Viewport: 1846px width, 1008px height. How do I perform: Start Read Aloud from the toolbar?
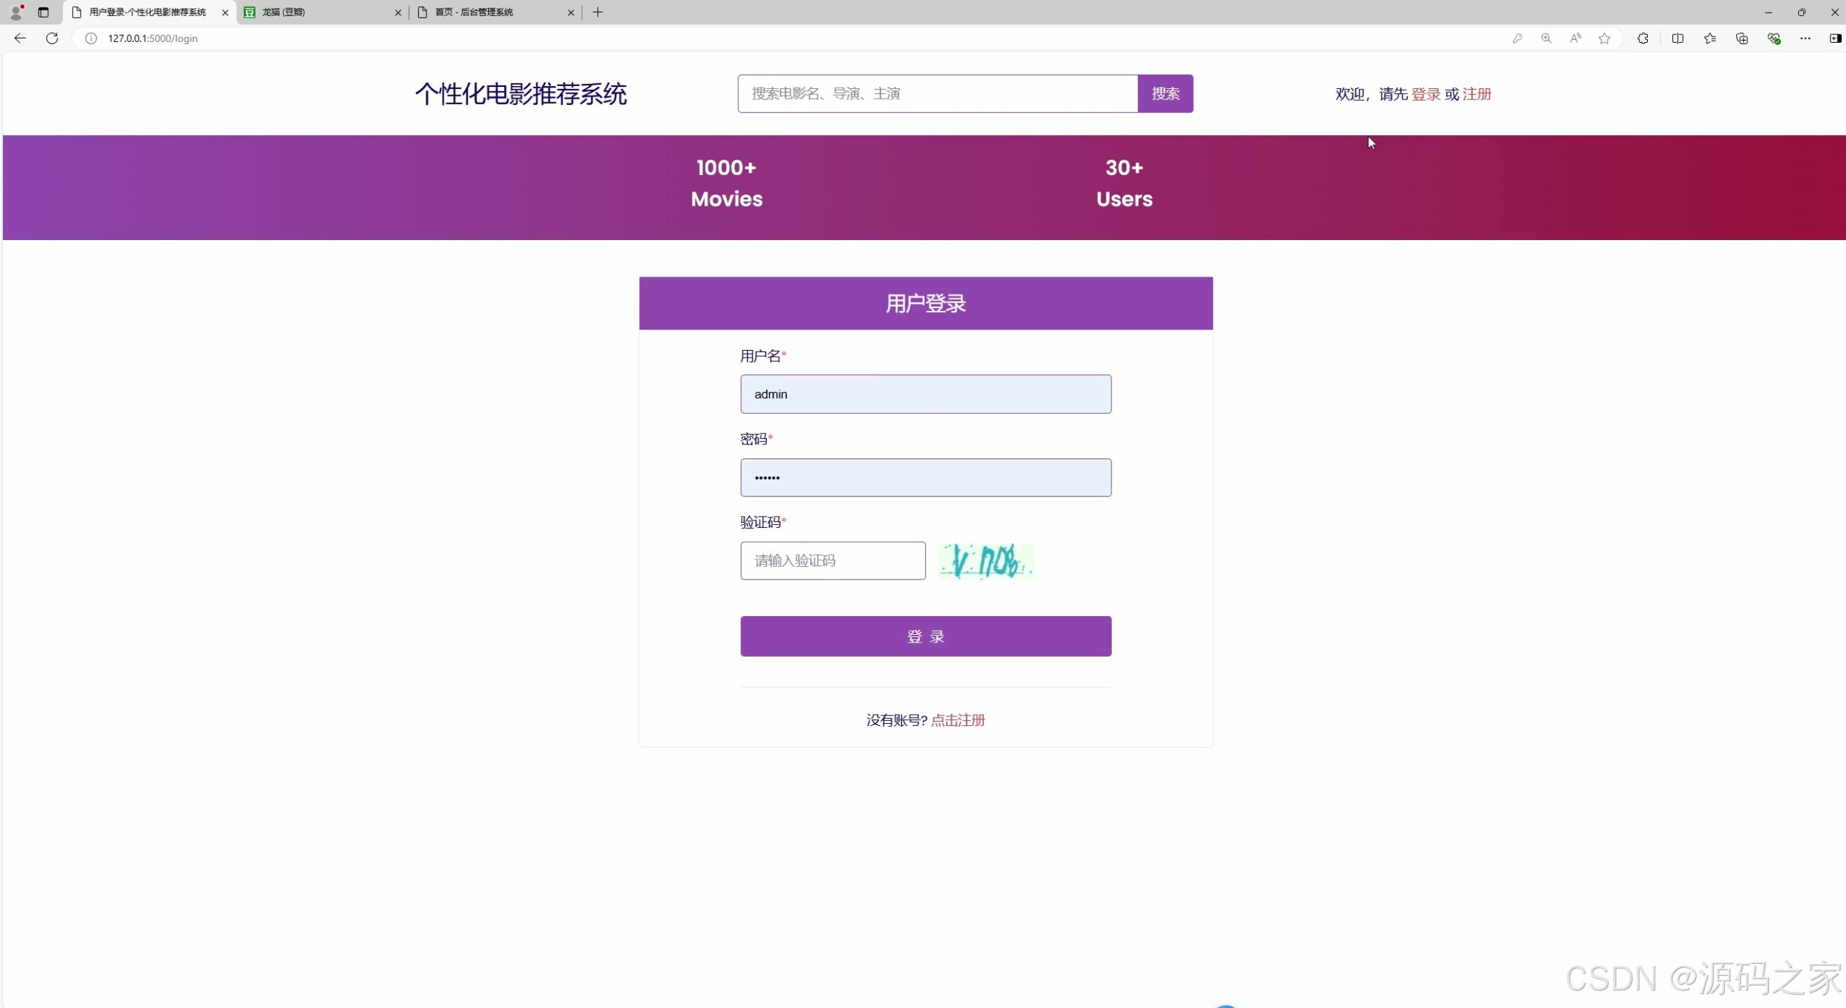click(x=1576, y=38)
